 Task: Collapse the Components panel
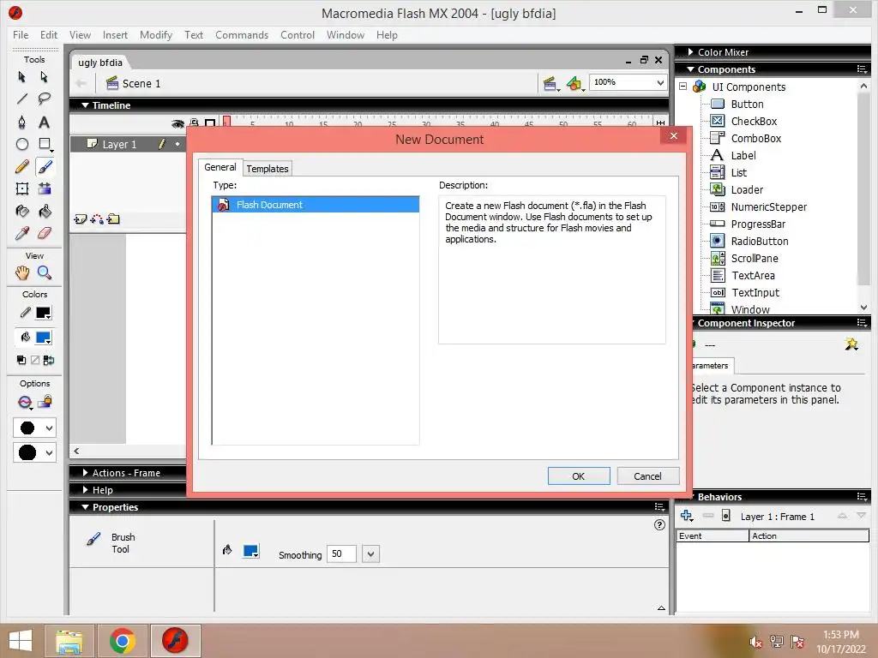691,69
